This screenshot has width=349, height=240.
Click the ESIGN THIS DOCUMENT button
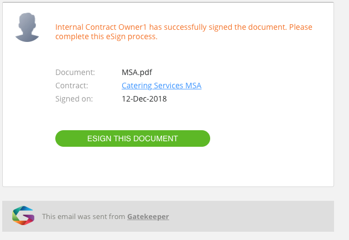(133, 138)
